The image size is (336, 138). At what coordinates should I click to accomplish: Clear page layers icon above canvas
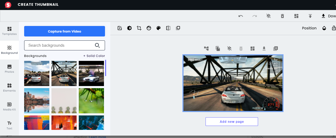point(229,49)
